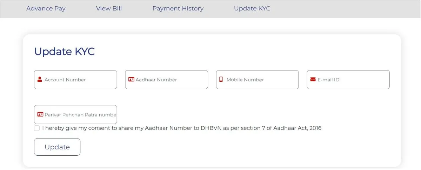Click the Update KYC page heading
The width and height of the screenshot is (421, 170).
[x=65, y=51]
